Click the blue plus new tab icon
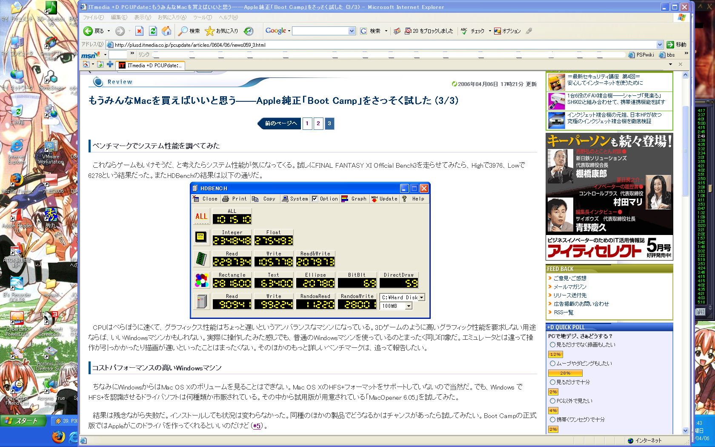This screenshot has height=447, width=715. click(110, 65)
